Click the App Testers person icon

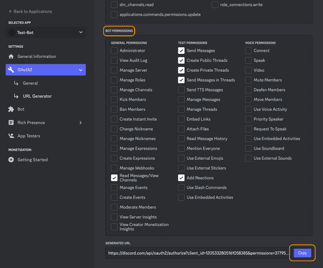point(11,136)
